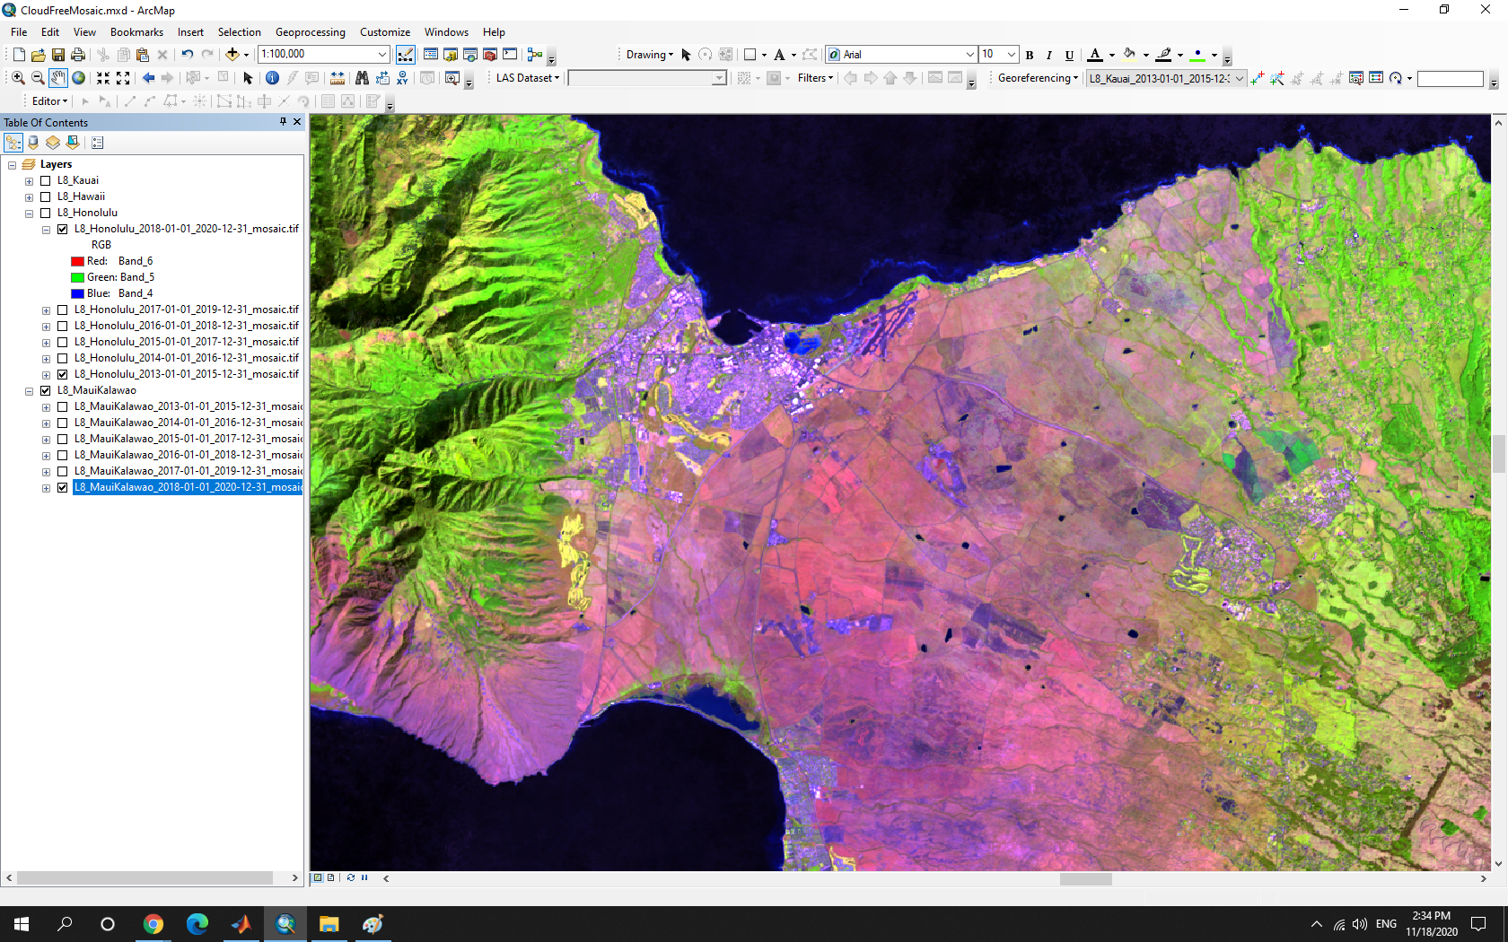Viewport: 1508px width, 942px height.
Task: Click the Full Extent globe icon
Action: click(79, 78)
